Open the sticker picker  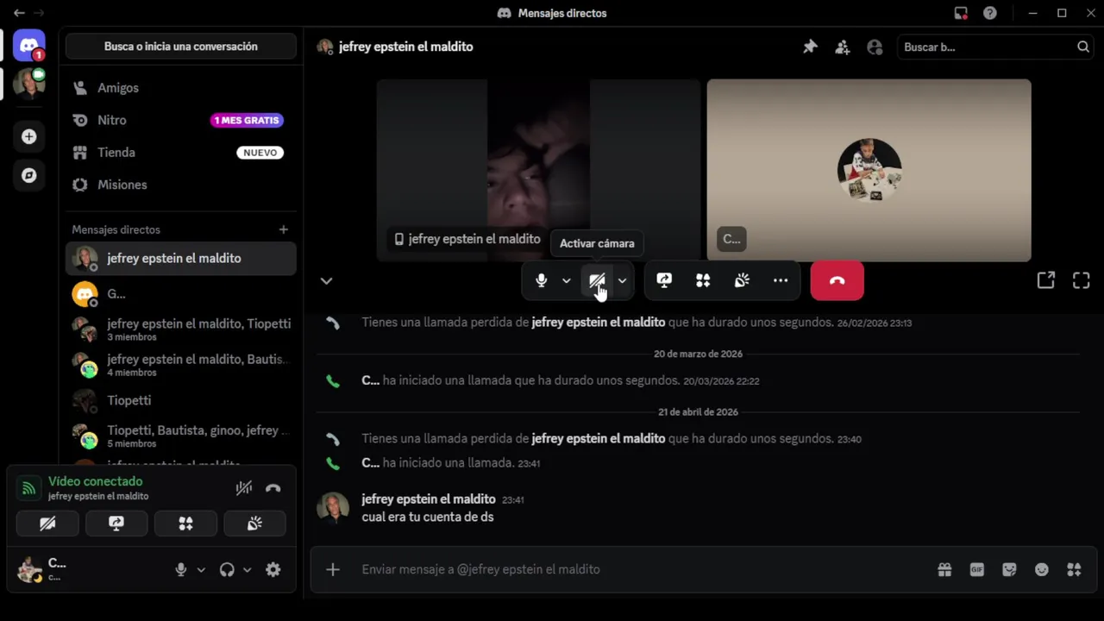1010,569
